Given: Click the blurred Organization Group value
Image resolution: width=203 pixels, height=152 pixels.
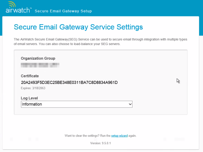Looking at the screenshot, I should point(40,65).
